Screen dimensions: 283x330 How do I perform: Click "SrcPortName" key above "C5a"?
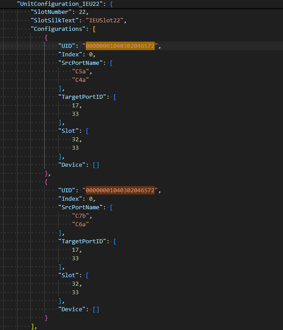(82, 63)
